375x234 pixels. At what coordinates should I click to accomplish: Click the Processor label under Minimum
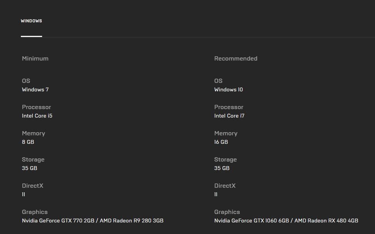(36, 107)
